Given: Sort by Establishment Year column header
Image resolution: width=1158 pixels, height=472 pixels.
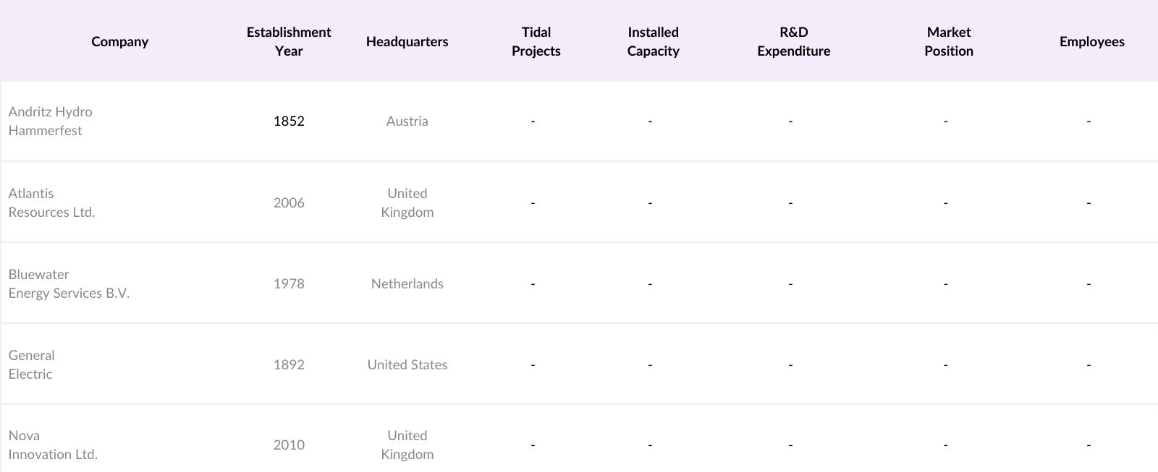Looking at the screenshot, I should tap(288, 41).
